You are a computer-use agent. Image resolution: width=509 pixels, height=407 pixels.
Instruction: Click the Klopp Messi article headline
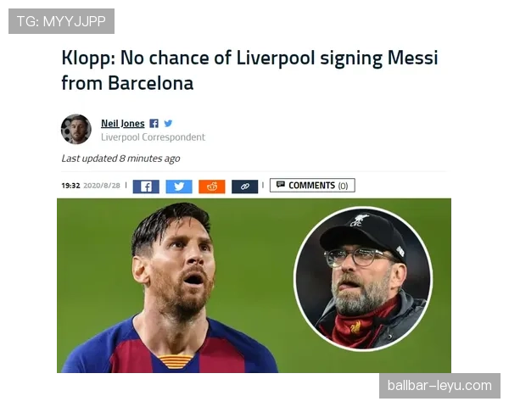[249, 70]
